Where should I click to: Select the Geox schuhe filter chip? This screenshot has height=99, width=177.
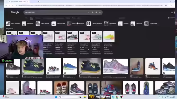click(x=58, y=24)
